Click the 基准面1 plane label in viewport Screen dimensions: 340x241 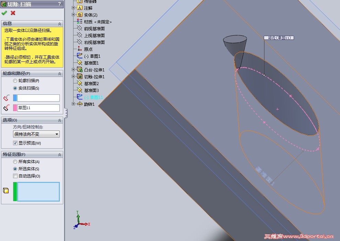point(265,176)
